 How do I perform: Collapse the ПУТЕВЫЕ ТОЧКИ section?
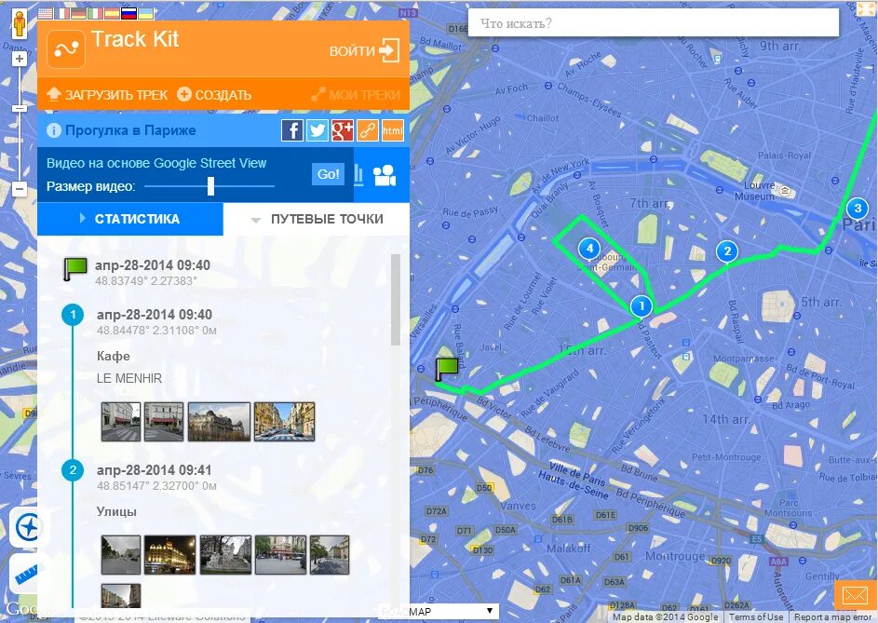317,219
